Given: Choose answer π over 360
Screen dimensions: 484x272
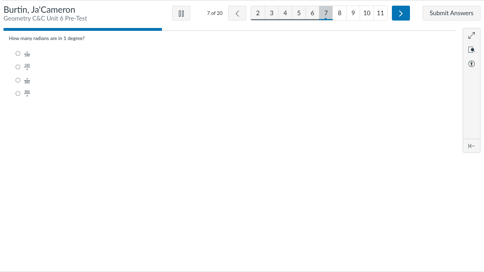Looking at the screenshot, I should [18, 80].
